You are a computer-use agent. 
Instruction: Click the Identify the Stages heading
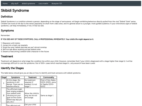(12, 68)
